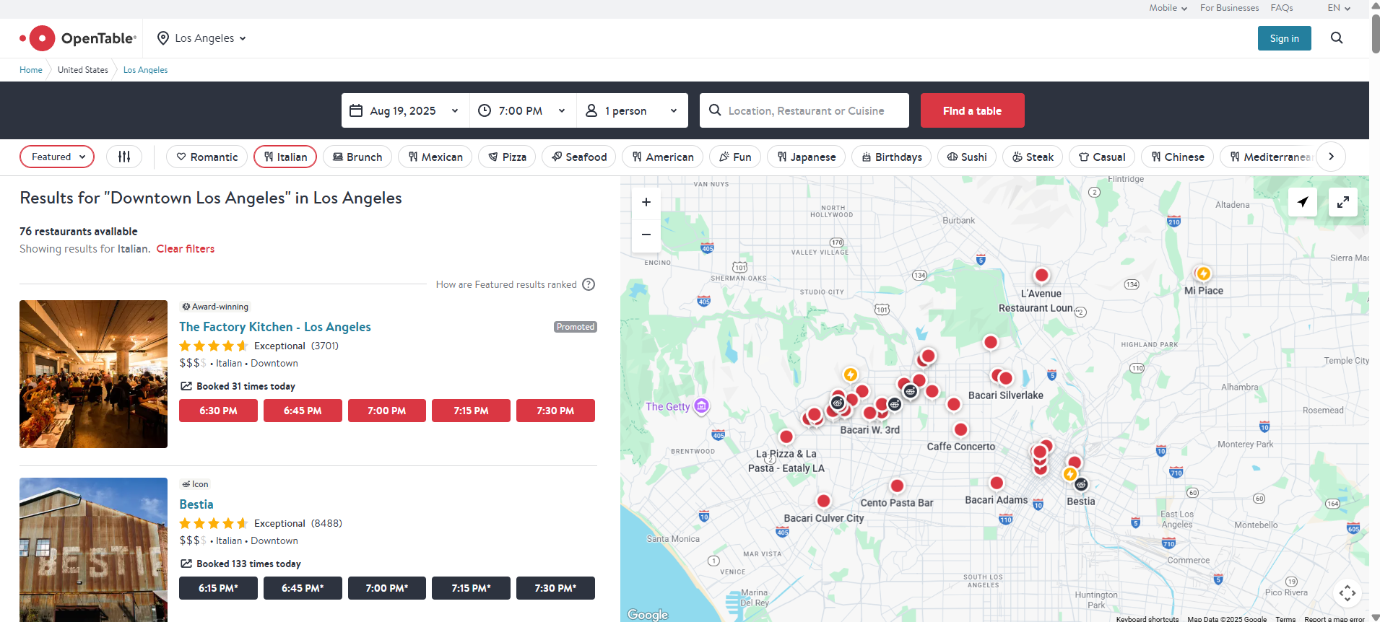
Task: Open the date picker dropdown
Action: coord(404,110)
